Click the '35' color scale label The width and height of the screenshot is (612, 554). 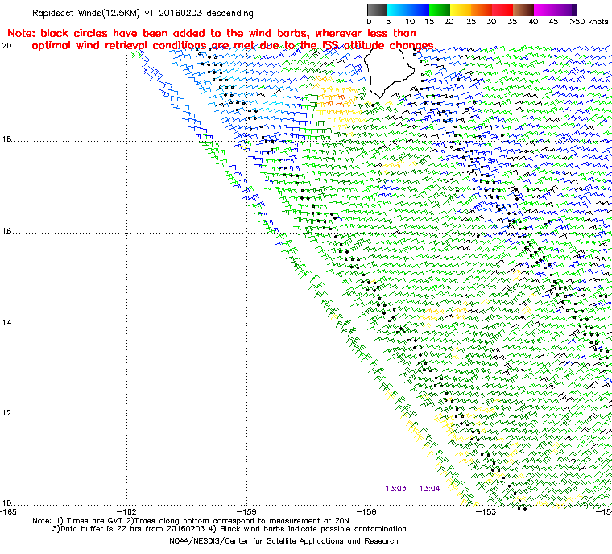pyautogui.click(x=511, y=22)
